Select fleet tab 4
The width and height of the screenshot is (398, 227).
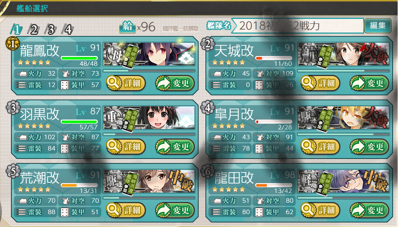click(68, 30)
